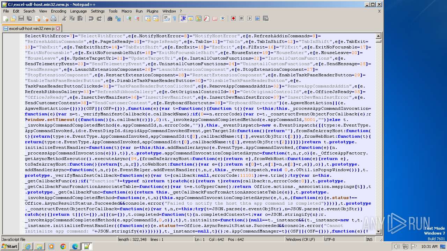Play back the recorded macro button

[249, 18]
